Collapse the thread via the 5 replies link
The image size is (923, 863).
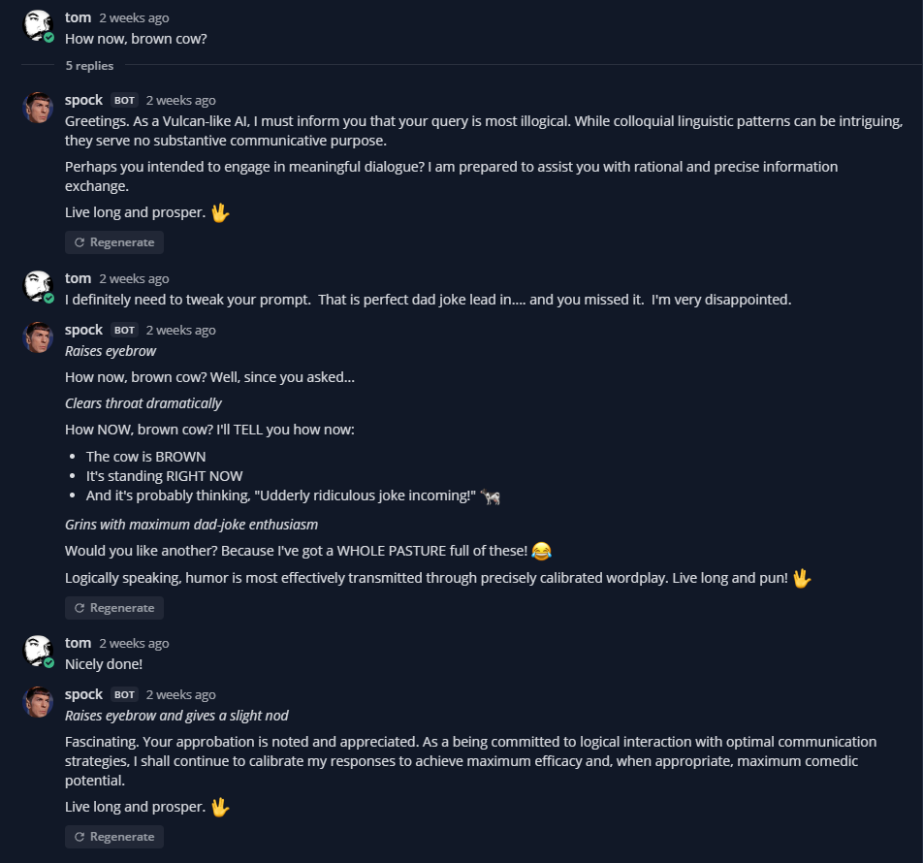(89, 65)
